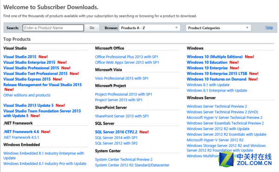Viewport: 279px width, 172px height.
Task: Open Windows 8.1 Enterprise with Update
Action: 217,91
